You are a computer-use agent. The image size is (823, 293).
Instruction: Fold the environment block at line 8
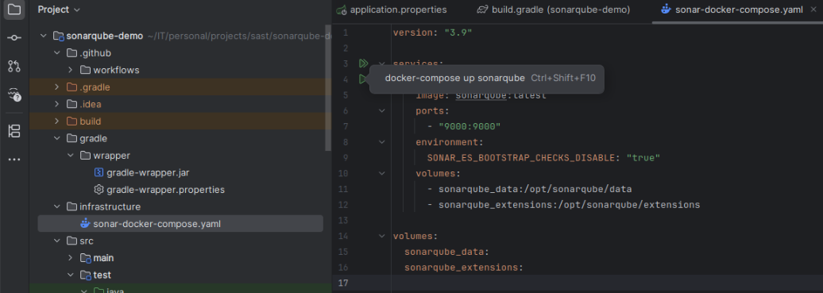pos(382,142)
